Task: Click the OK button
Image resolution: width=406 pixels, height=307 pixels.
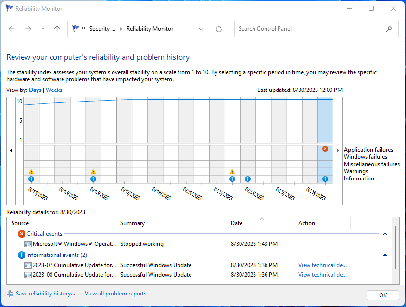Action: 383,295
